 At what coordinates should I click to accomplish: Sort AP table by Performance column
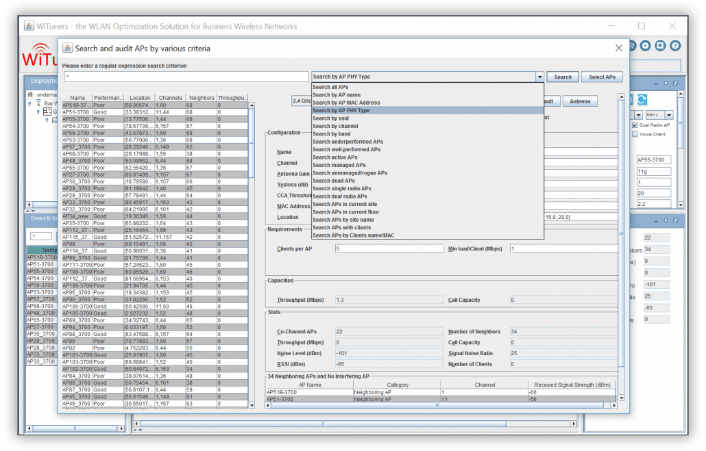[x=108, y=98]
